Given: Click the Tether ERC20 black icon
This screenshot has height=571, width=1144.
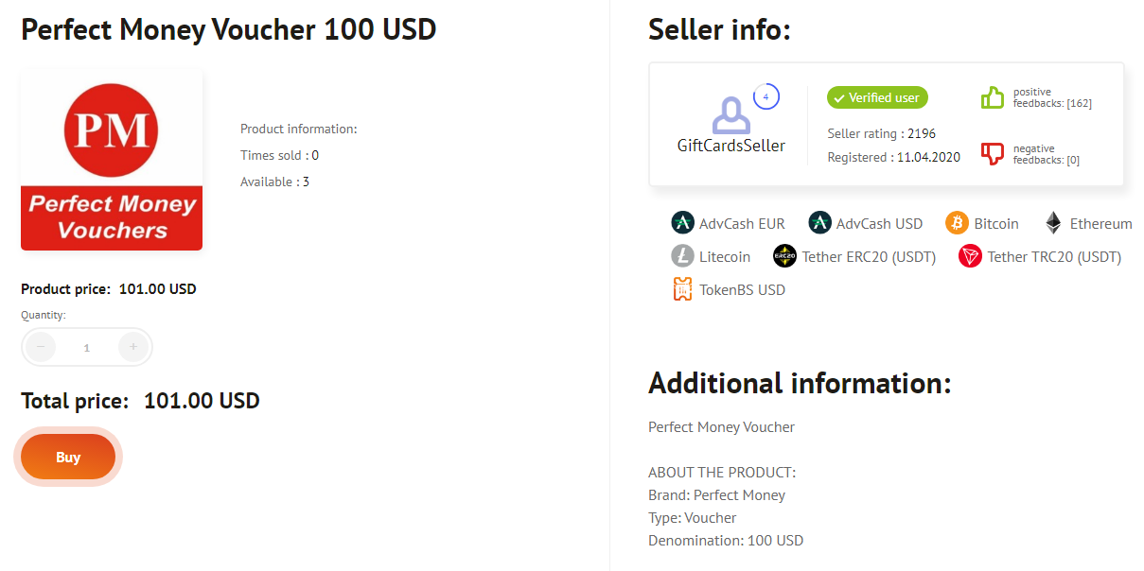Looking at the screenshot, I should (784, 256).
